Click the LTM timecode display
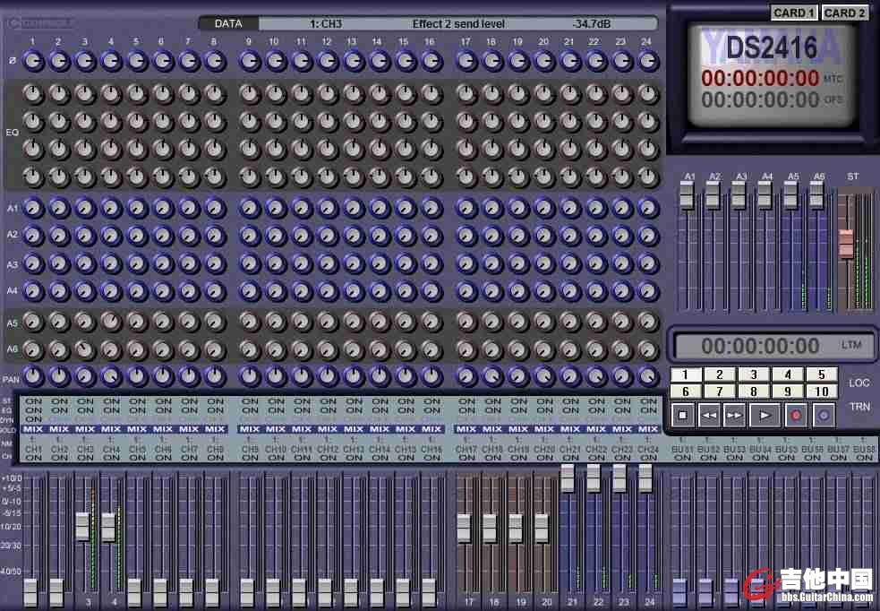This screenshot has height=611, width=880. click(760, 346)
